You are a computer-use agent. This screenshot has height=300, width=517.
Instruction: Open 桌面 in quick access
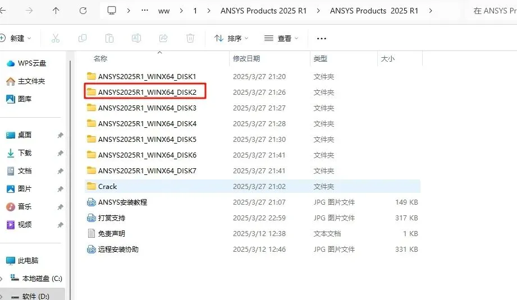(x=19, y=135)
